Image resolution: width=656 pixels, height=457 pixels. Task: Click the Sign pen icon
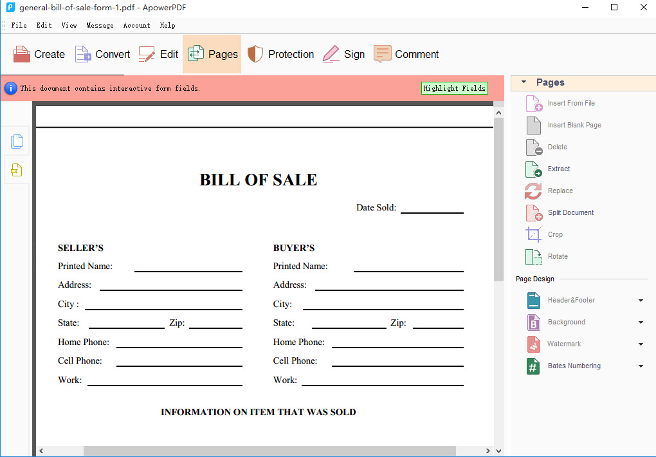[331, 54]
